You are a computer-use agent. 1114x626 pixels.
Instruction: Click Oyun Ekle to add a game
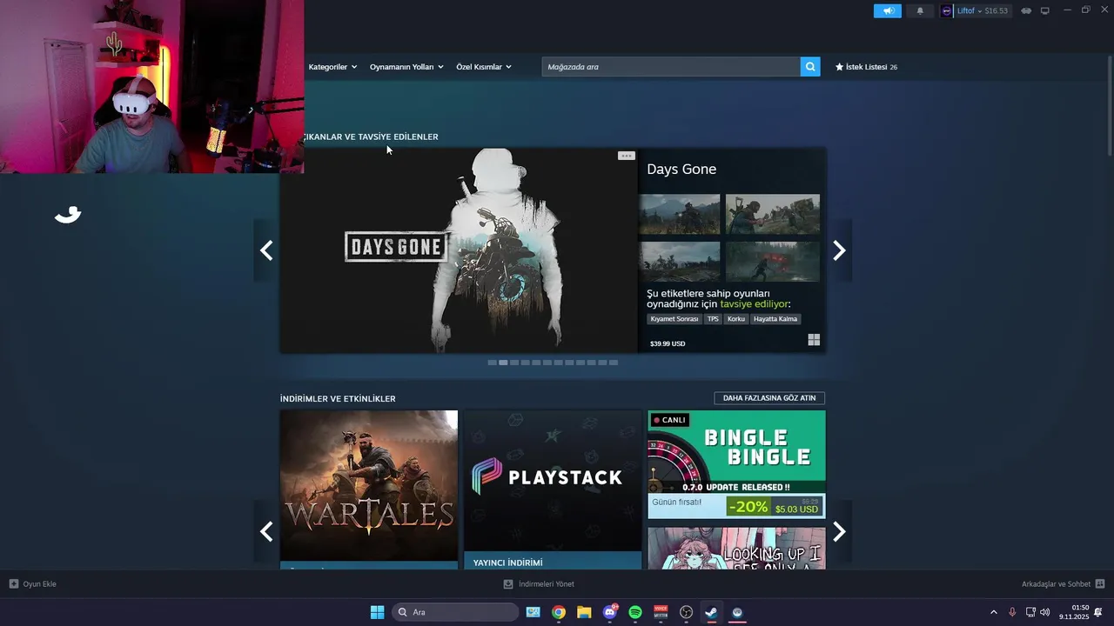[33, 584]
